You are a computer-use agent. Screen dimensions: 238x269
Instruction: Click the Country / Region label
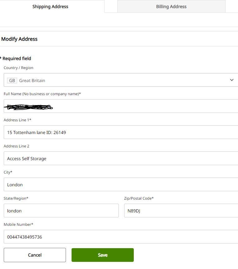pos(18,68)
